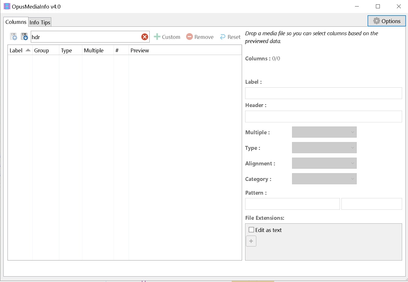
Task: Expand the Category dropdown
Action: [x=324, y=179]
